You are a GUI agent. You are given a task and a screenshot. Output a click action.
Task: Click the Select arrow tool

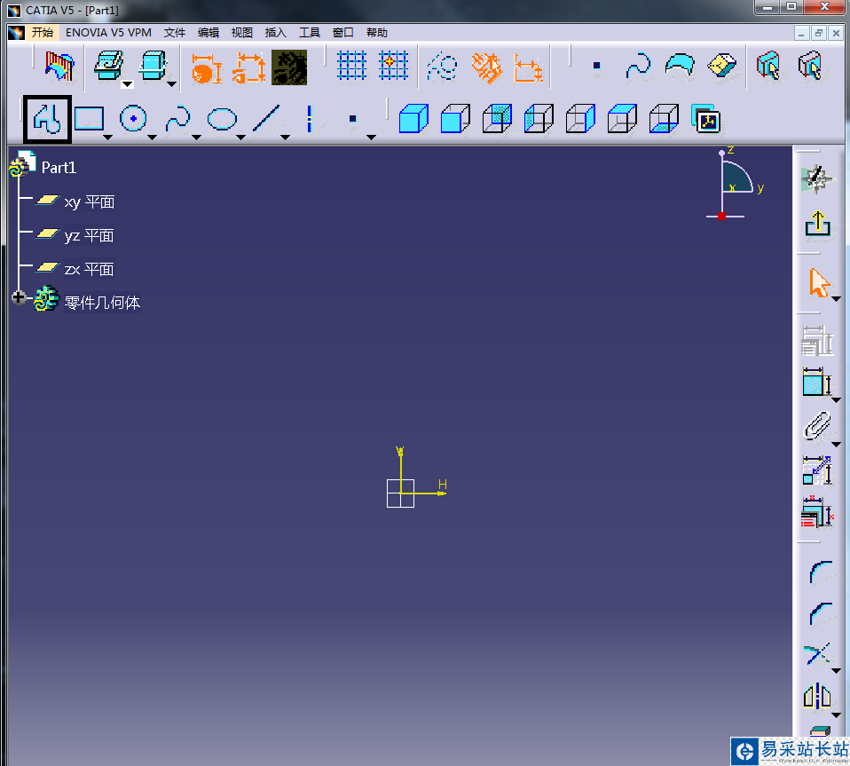point(819,282)
